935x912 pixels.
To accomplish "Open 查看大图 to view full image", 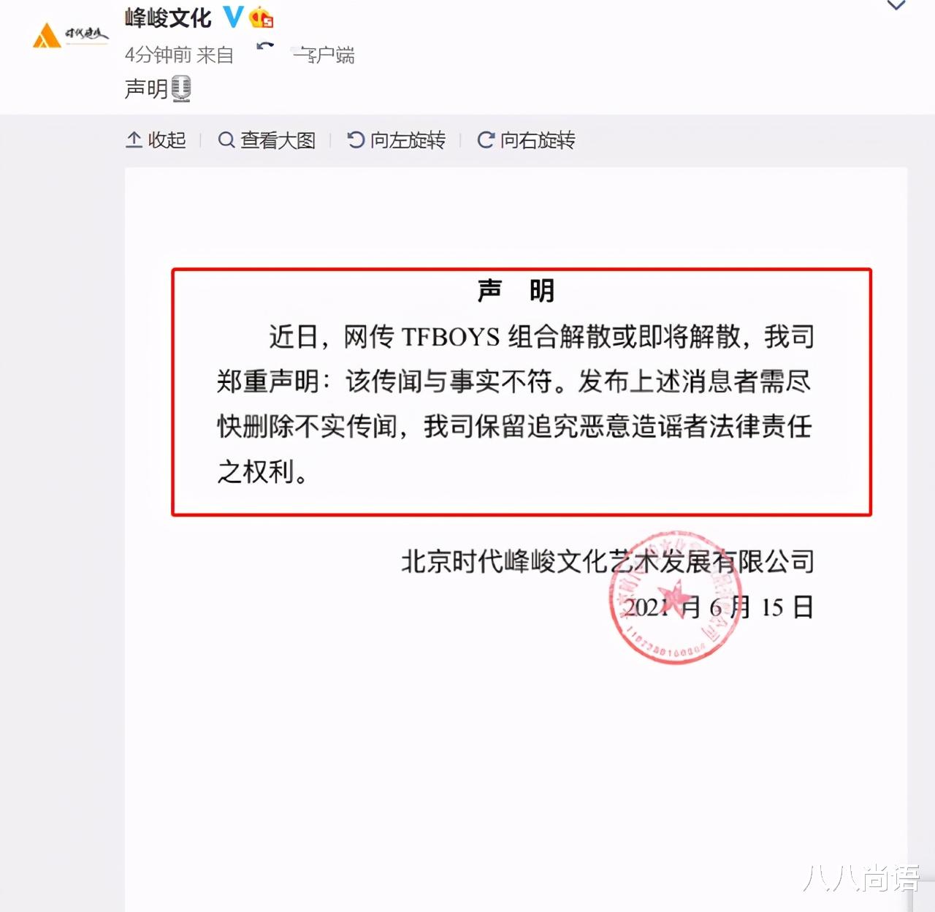I will point(267,140).
